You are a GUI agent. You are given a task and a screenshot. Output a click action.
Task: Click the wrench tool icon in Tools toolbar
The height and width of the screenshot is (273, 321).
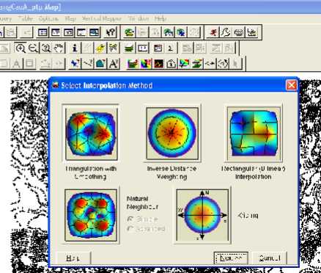click(226, 32)
